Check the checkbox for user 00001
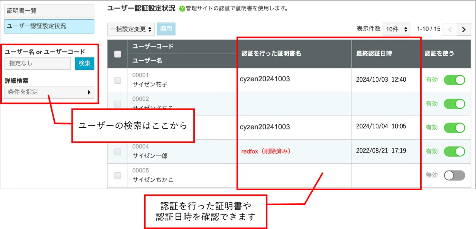Viewport: 476px width, 229px height. (x=118, y=80)
